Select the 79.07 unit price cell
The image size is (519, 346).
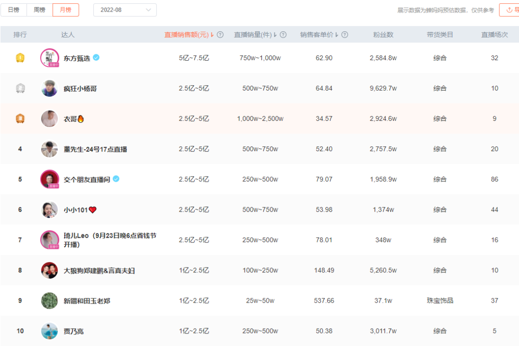click(x=324, y=179)
